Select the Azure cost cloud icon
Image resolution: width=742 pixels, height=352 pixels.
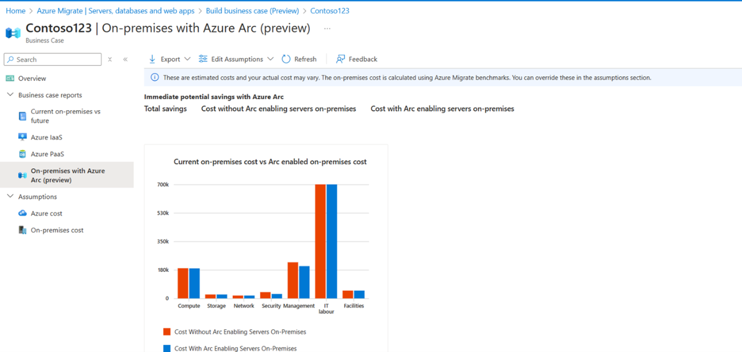tap(23, 213)
